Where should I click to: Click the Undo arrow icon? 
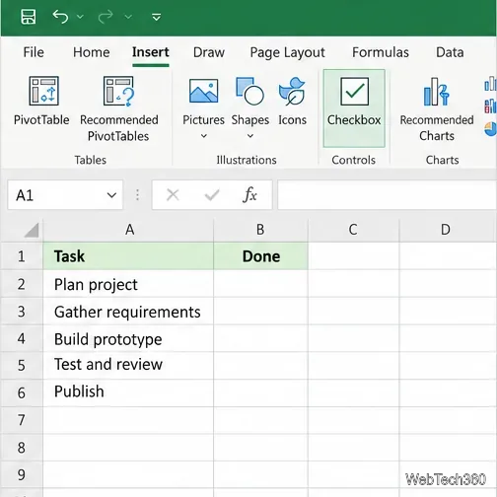coord(60,17)
